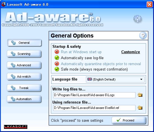Screen dimensions: 154x132
Task: Toggle automatic quarantine prior to removal
Action: (57, 64)
